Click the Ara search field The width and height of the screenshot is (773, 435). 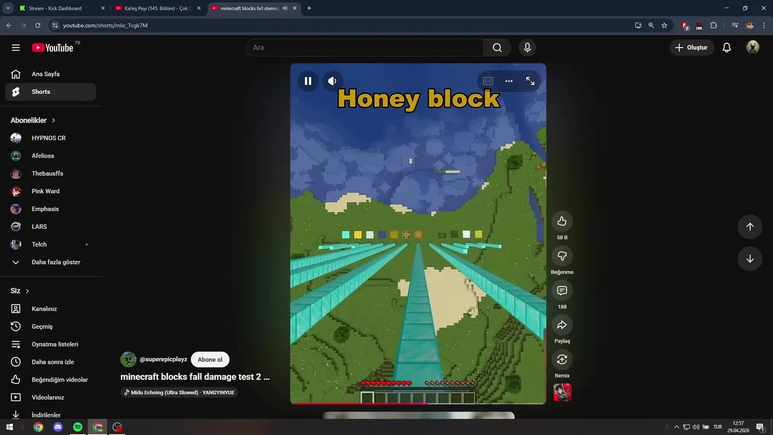pos(365,48)
